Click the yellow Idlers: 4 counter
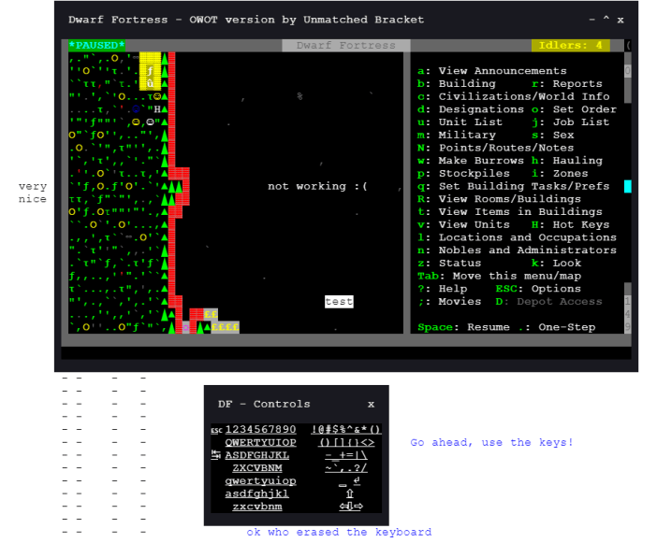 [570, 45]
